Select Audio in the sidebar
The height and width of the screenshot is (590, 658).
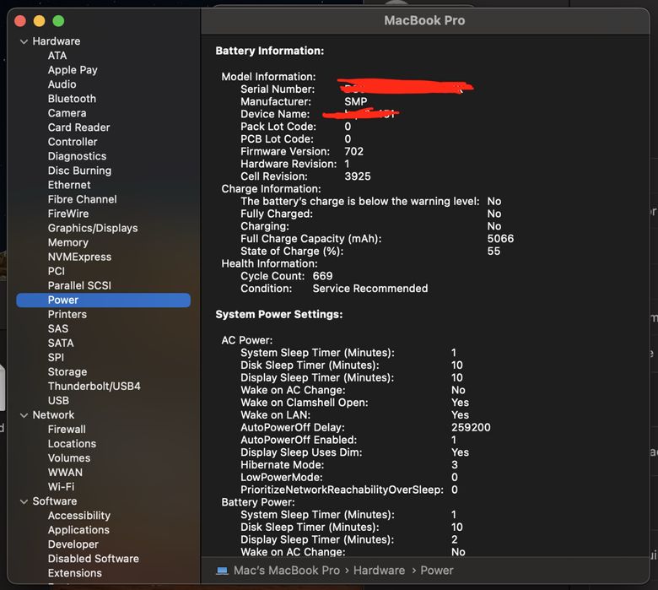(62, 84)
